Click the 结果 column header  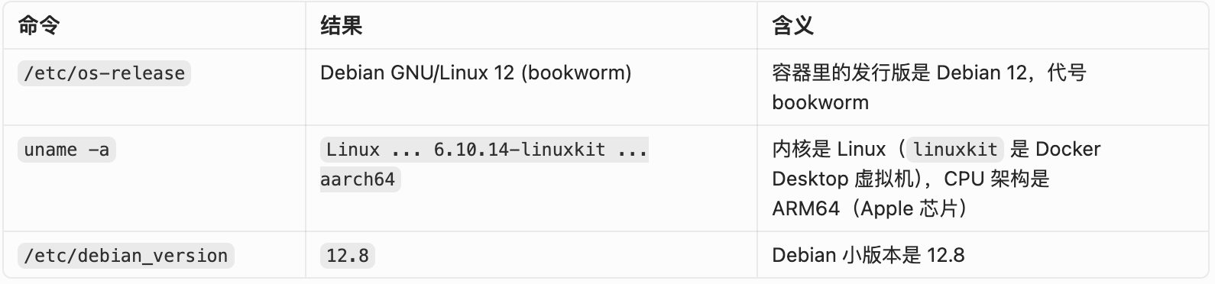point(341,26)
